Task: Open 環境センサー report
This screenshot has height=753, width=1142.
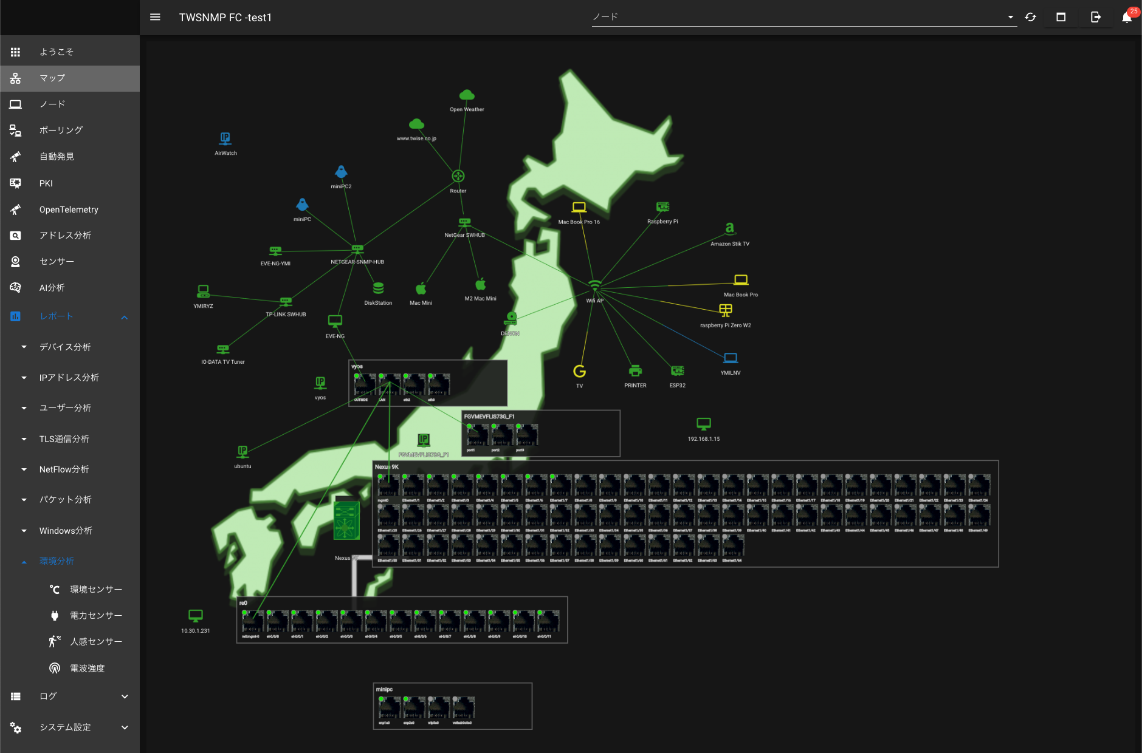Action: click(x=70, y=590)
